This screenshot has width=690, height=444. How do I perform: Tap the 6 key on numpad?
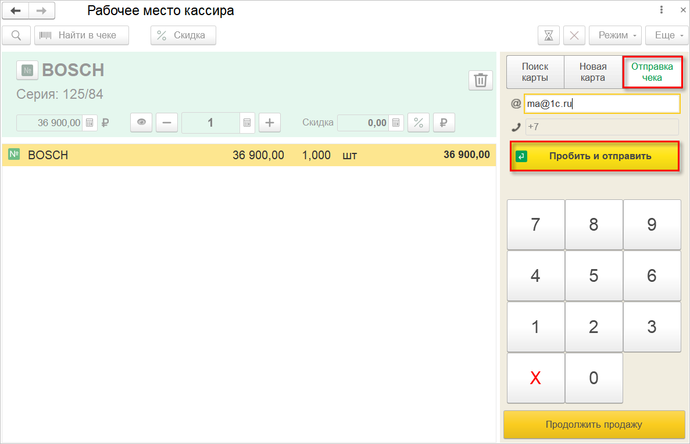tap(652, 275)
